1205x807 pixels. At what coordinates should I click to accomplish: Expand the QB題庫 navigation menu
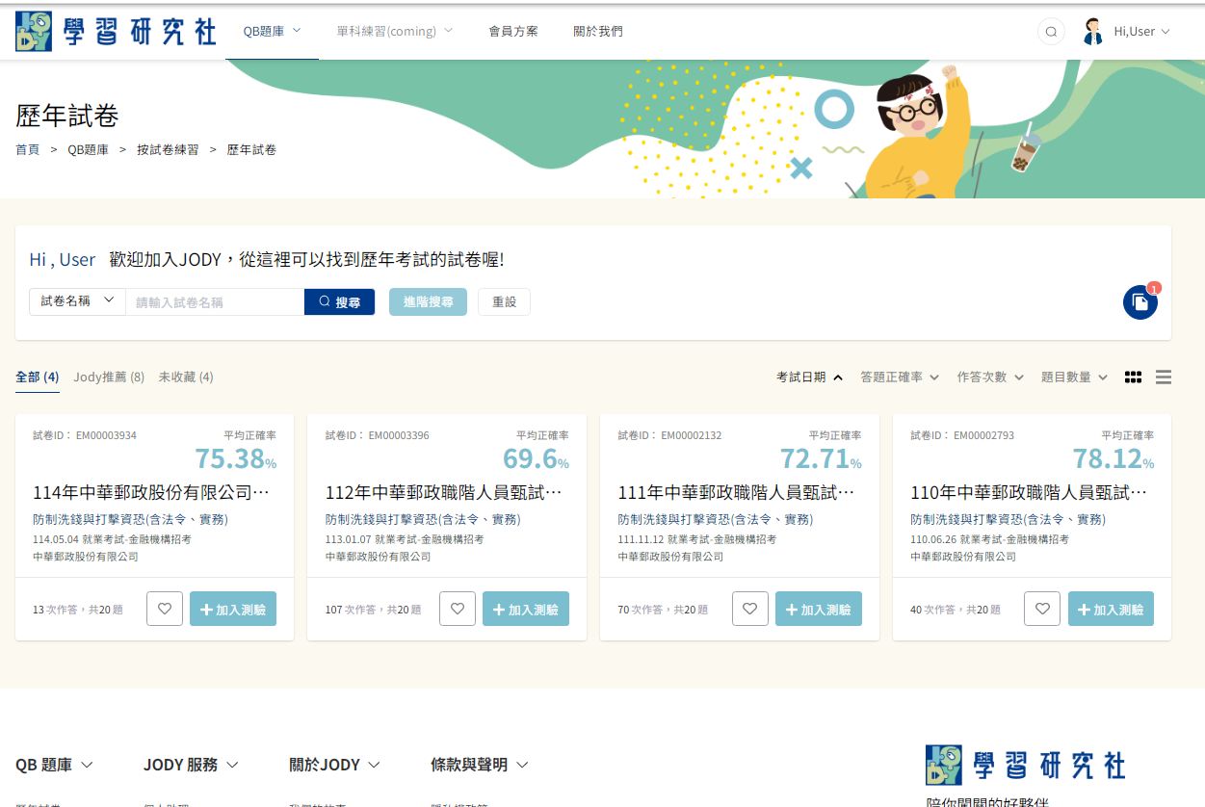coord(272,31)
